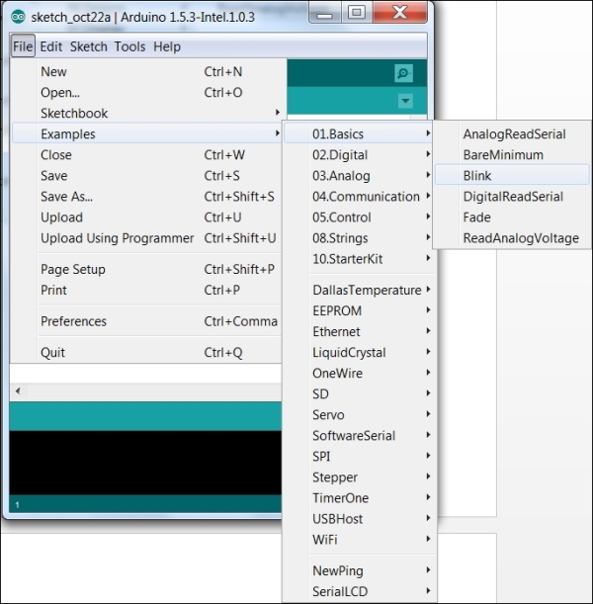Choose Open... from File menu
593x604 pixels.
146,93
